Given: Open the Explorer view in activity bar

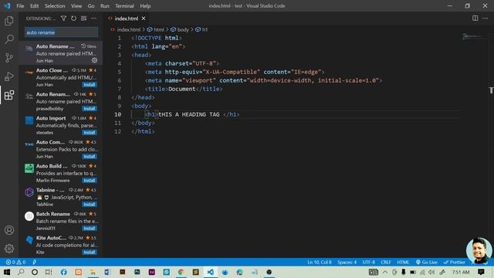Looking at the screenshot, I should pos(9,21).
